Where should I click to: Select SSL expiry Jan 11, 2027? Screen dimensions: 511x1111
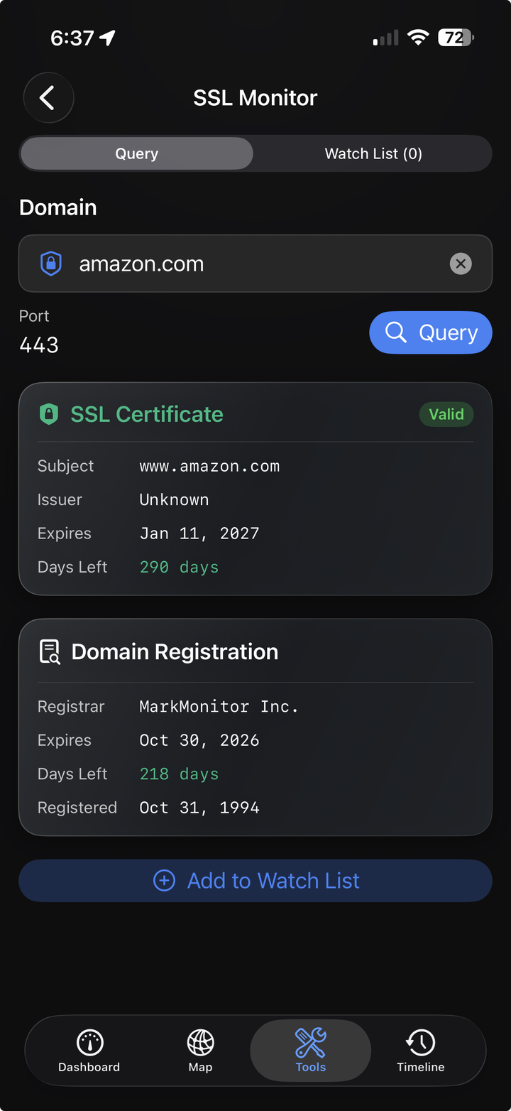click(199, 533)
